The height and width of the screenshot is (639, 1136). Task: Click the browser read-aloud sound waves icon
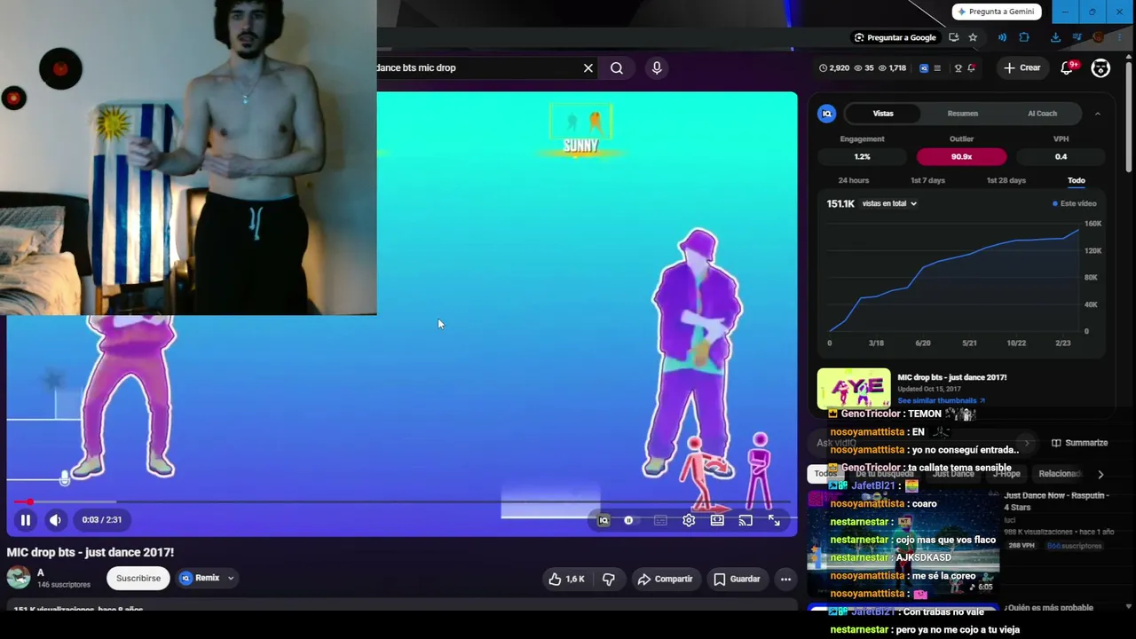click(x=1002, y=37)
